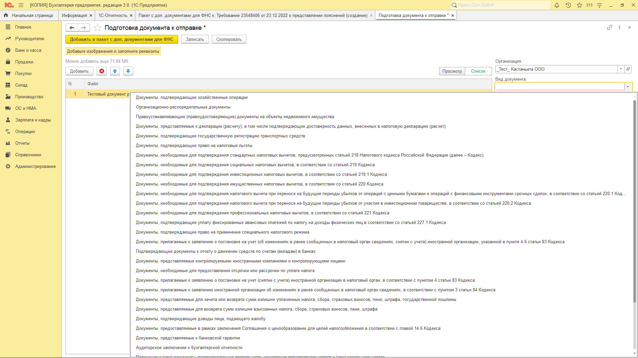
Task: Click the get link chain icon
Action: (x=609, y=28)
